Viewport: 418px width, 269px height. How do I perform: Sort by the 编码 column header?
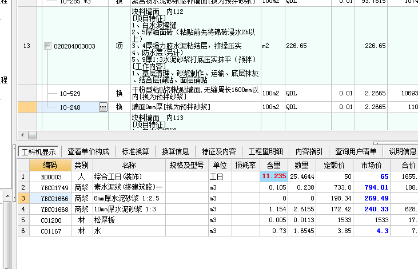coord(50,166)
